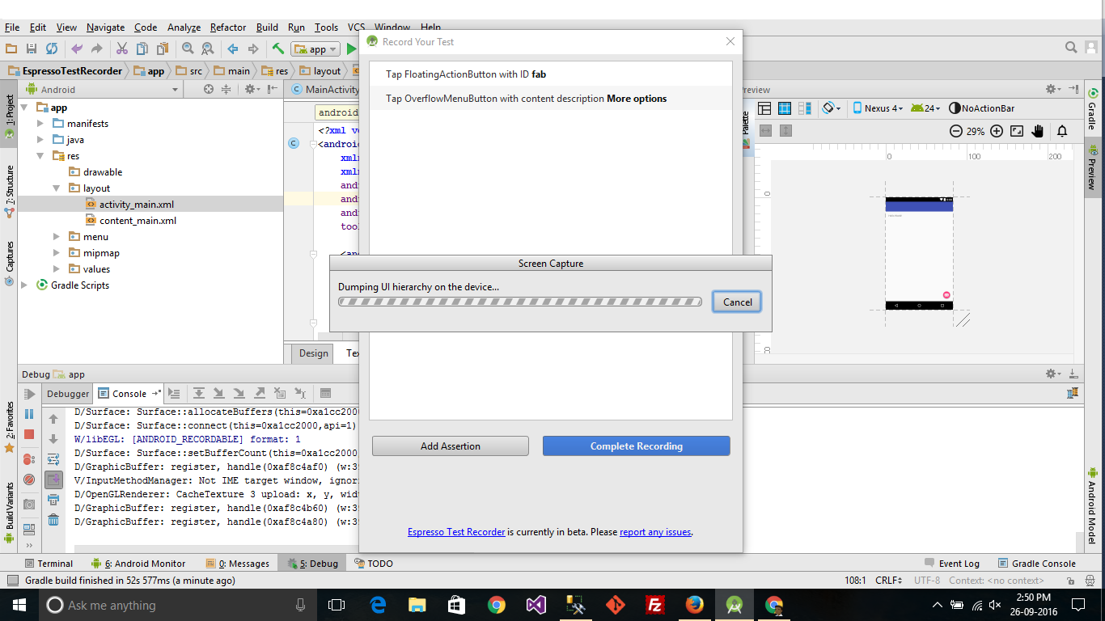Toggle the 2: Favorites side panel
Screen dimensions: 1105x621
click(x=10, y=426)
